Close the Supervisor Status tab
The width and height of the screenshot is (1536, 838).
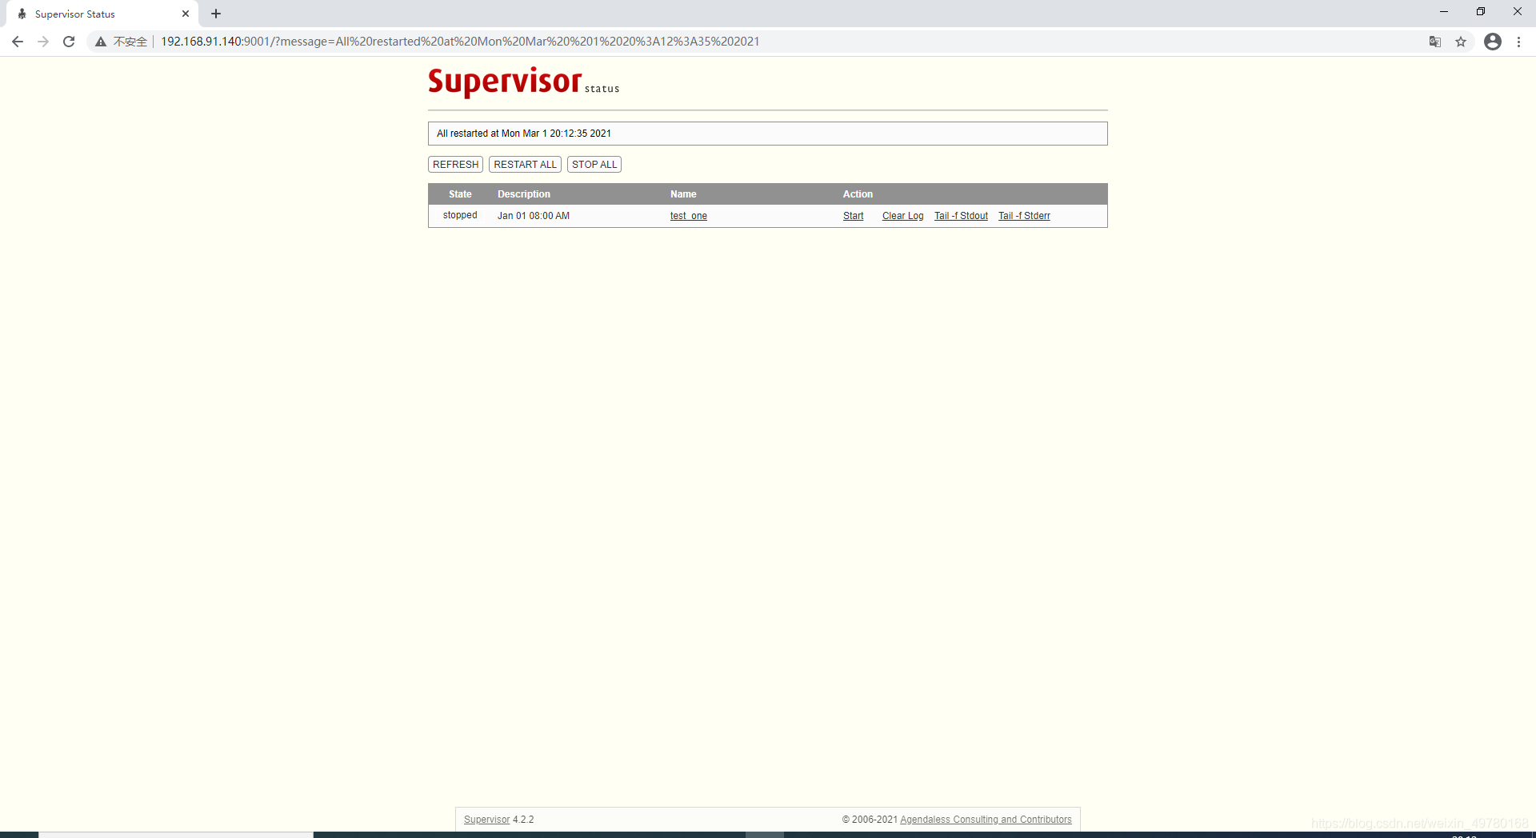(186, 14)
